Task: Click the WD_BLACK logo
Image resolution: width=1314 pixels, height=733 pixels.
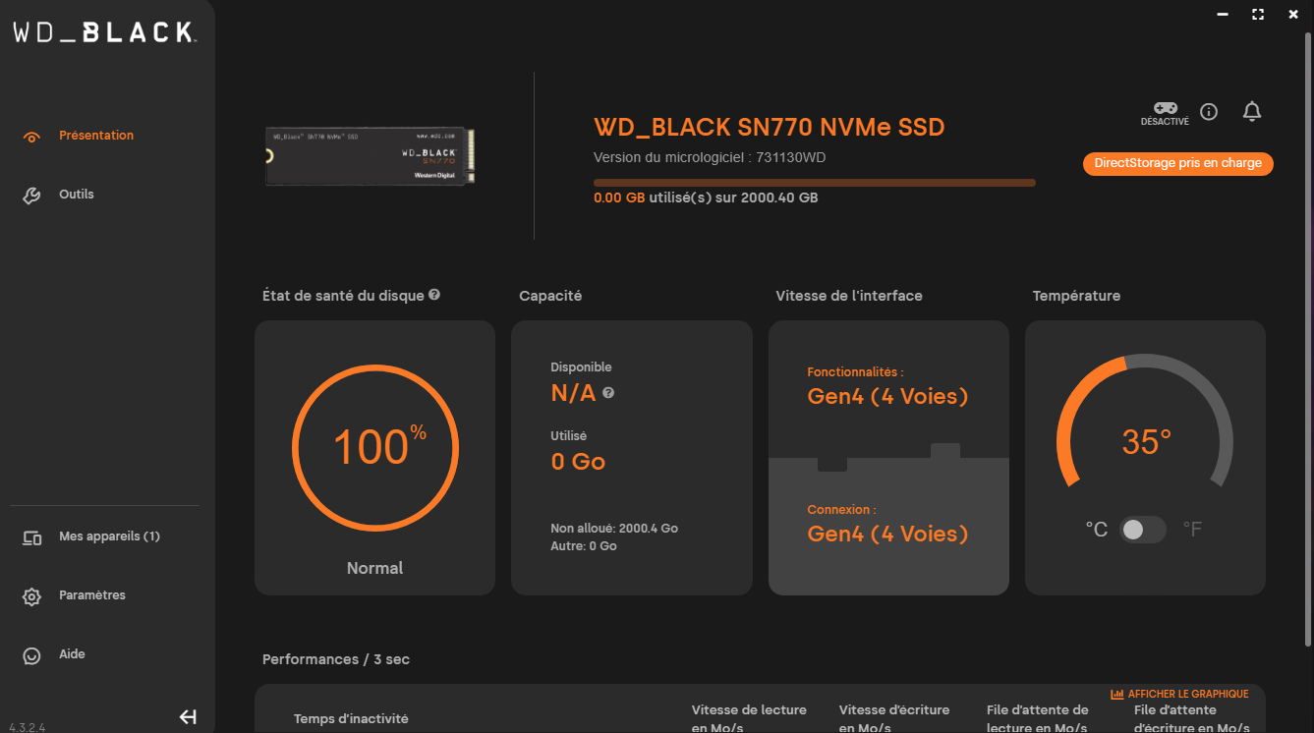Action: pyautogui.click(x=104, y=32)
